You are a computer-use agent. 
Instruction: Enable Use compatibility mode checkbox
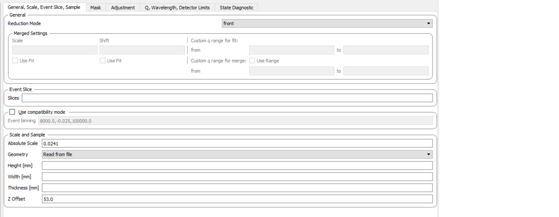point(12,112)
